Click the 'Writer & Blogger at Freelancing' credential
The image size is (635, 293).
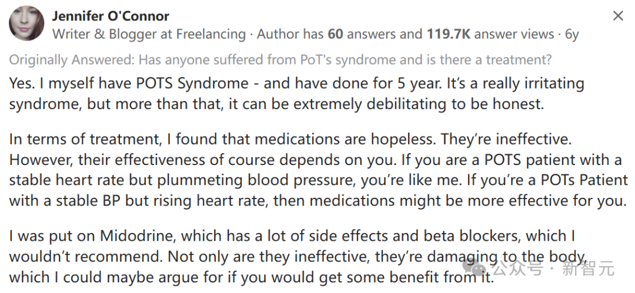(149, 35)
